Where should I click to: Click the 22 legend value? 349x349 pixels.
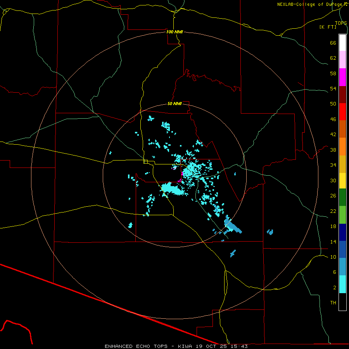(333, 211)
